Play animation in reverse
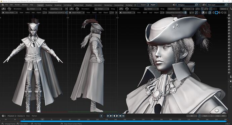The height and width of the screenshot is (125, 232). click(x=114, y=116)
